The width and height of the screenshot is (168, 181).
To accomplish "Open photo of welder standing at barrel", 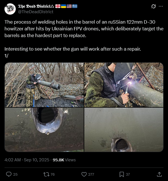I will 44,85.
